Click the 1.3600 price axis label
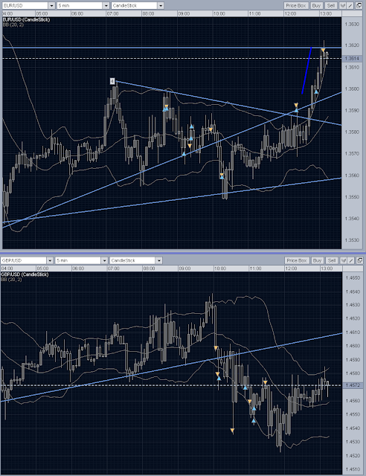The height and width of the screenshot is (476, 366). point(353,89)
